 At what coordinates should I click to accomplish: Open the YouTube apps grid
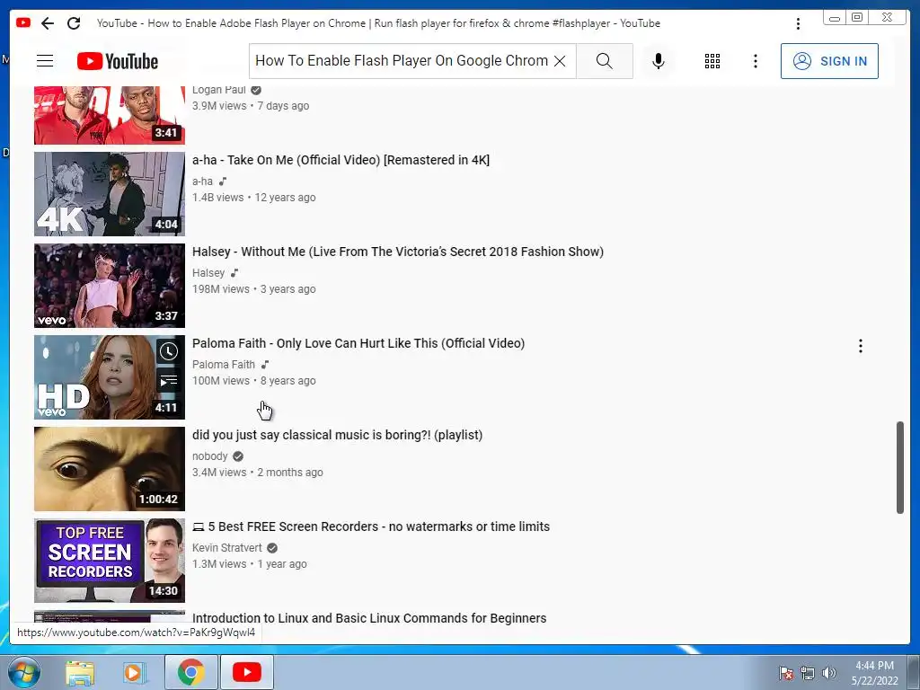[x=712, y=61]
